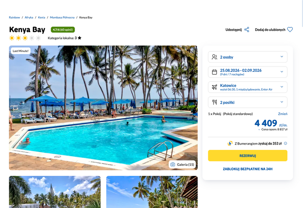The image size is (303, 208).
Task: Expand the 2 osoby dropdown chevron
Action: pos(282,57)
